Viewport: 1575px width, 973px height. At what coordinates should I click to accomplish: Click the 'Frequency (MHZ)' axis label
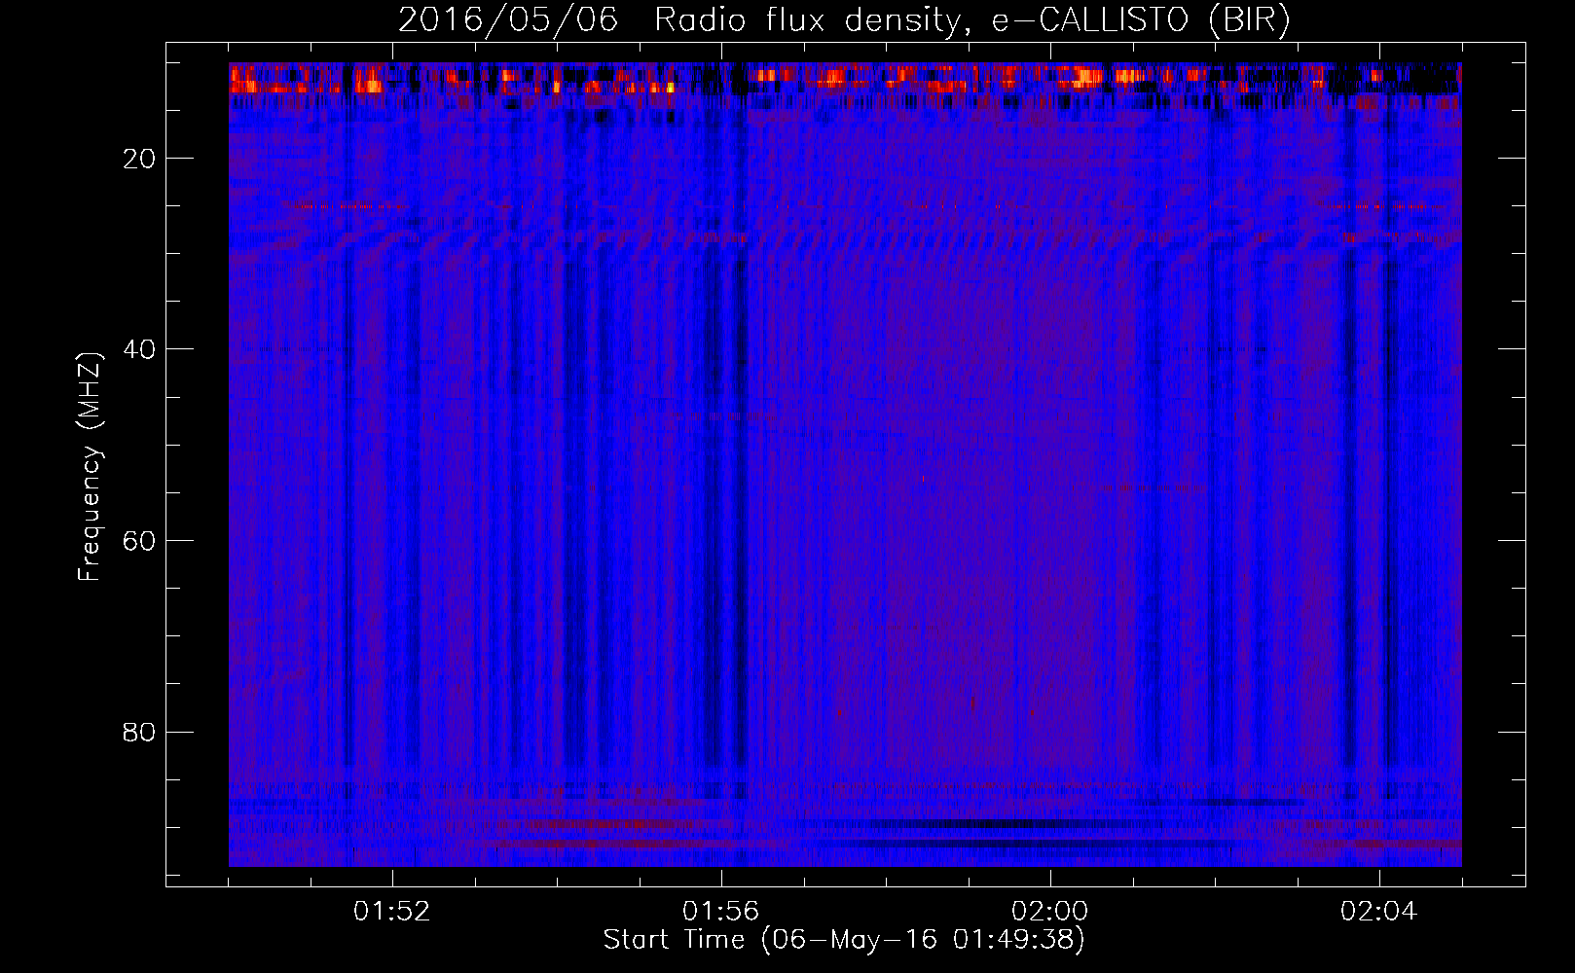pos(90,467)
